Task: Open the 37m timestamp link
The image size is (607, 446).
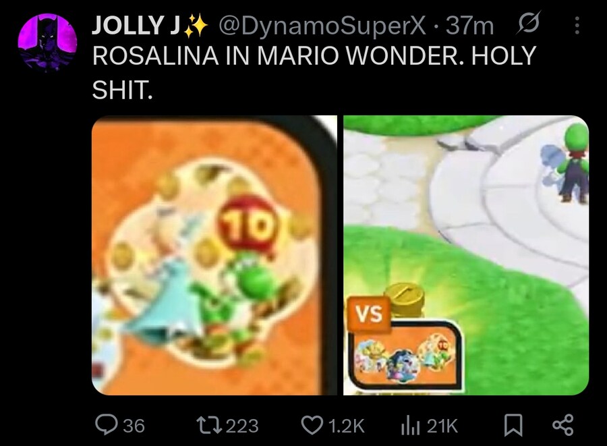Action: point(469,26)
